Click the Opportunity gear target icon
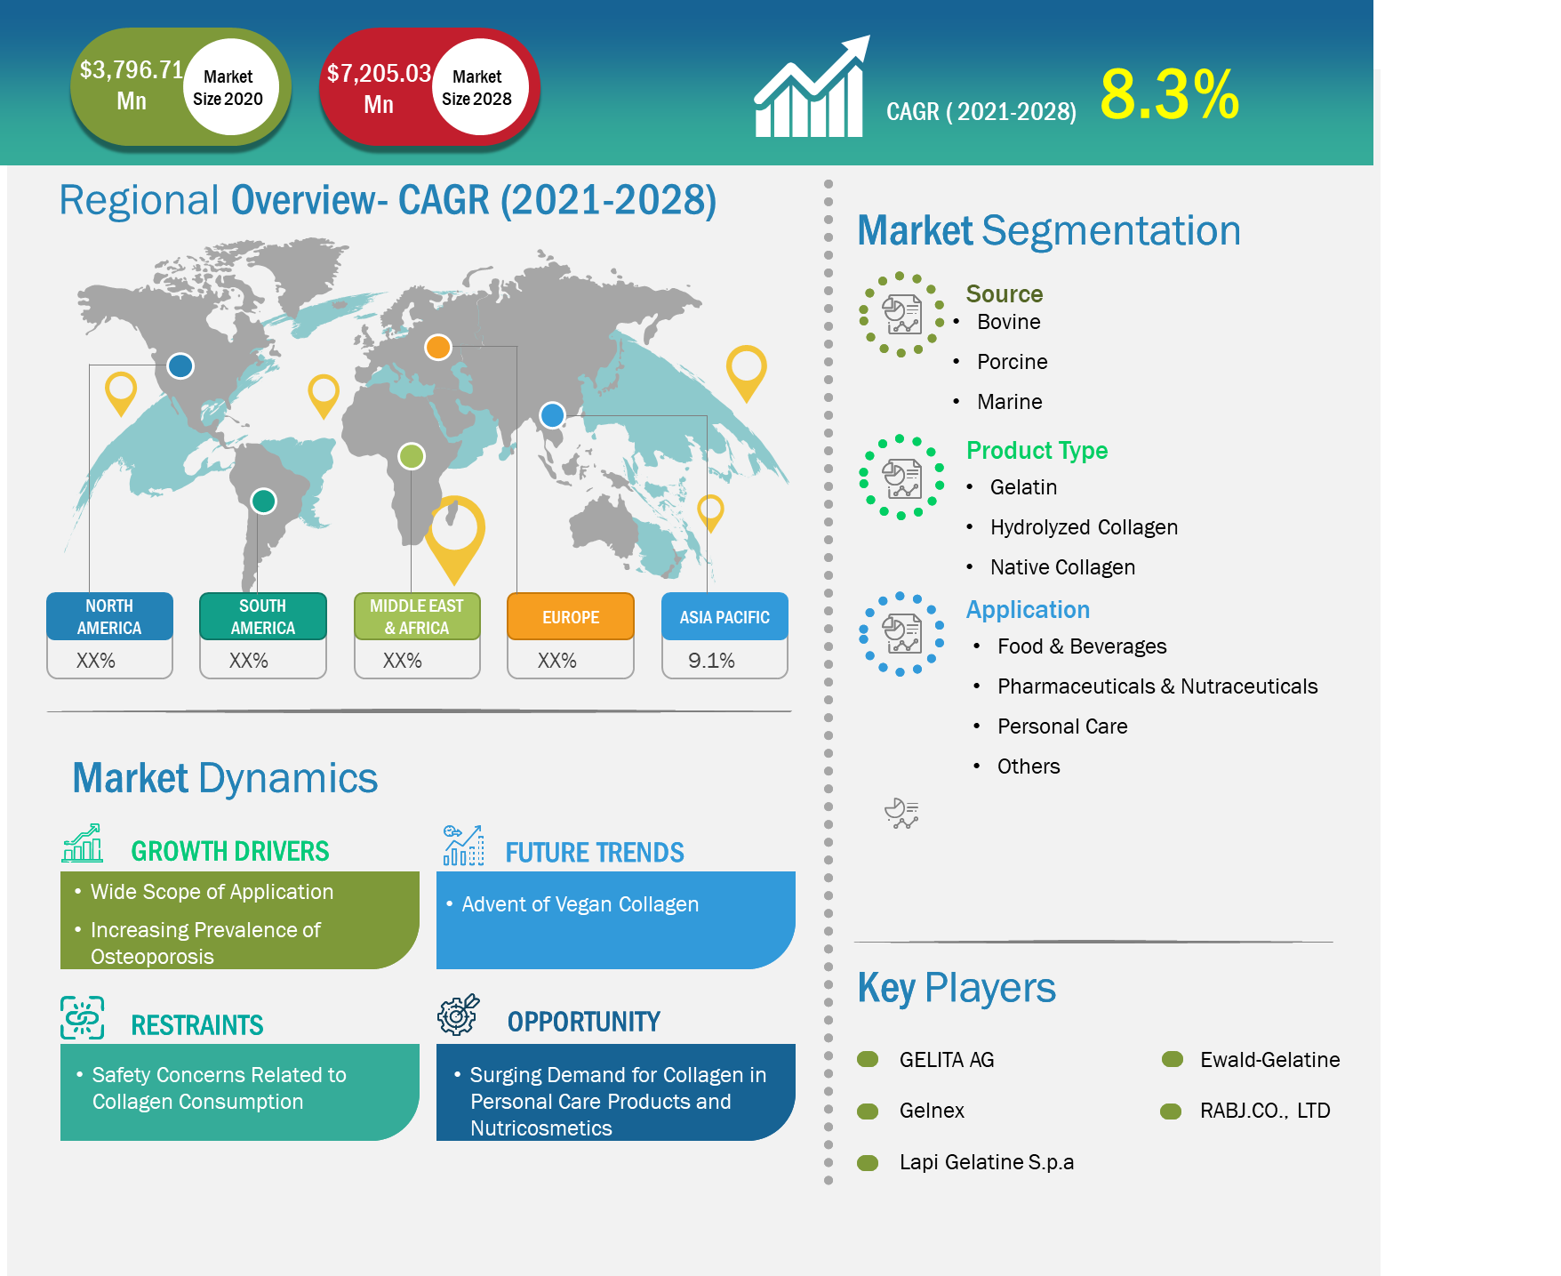Viewport: 1561px width, 1276px height. [459, 1014]
